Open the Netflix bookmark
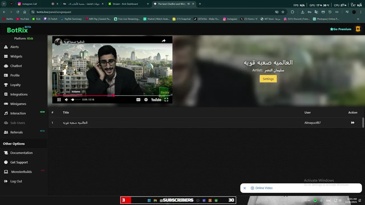Screen dimensions: 365x205 pyautogui.click(x=8, y=19)
